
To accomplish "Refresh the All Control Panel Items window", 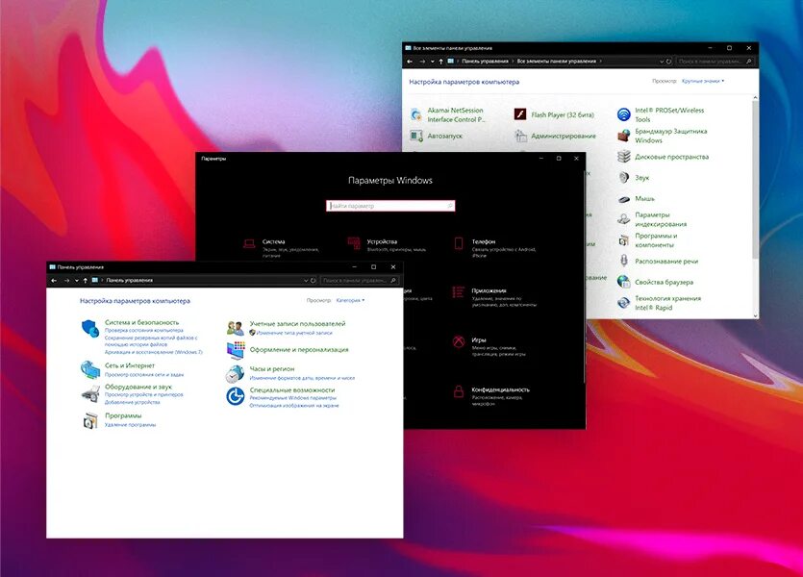I will tap(668, 62).
